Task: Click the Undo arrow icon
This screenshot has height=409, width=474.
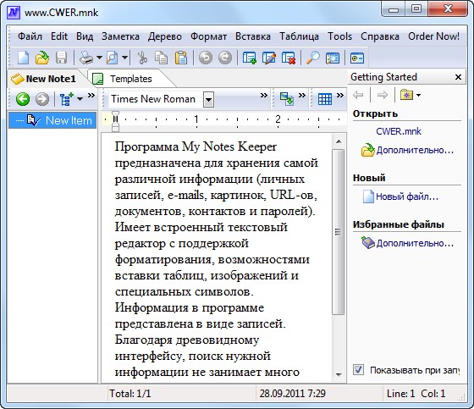Action: [206, 58]
